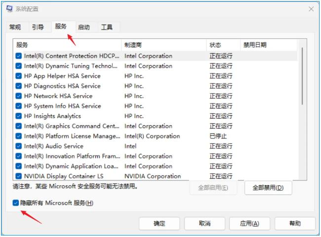Uncheck HP Insights Analytics service
321x237 pixels.
19,116
